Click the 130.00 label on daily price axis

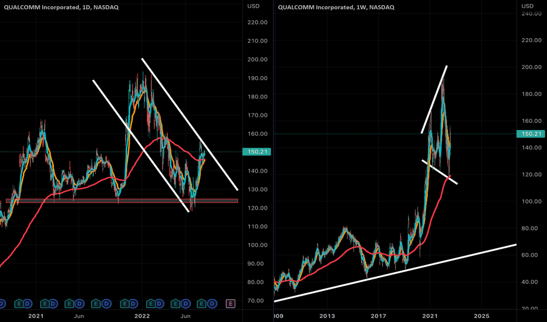click(258, 189)
